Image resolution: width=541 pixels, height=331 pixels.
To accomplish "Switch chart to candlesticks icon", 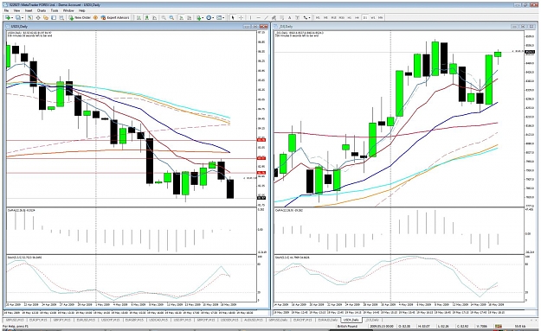I will click(146, 17).
